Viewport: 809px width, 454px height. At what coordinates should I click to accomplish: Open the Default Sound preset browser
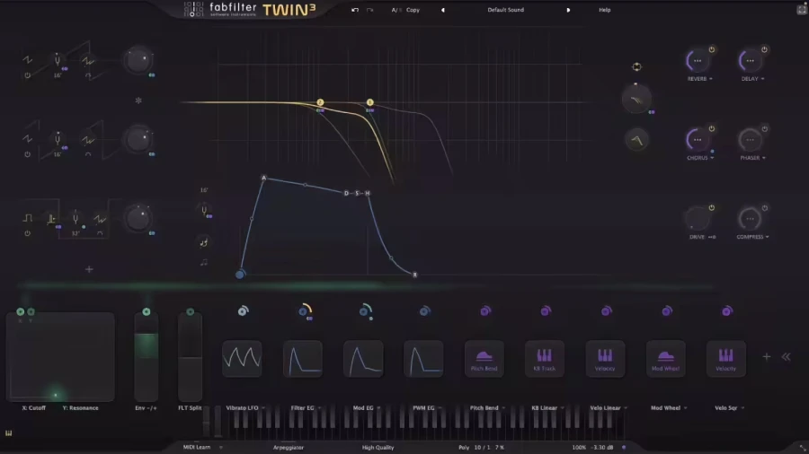[505, 10]
